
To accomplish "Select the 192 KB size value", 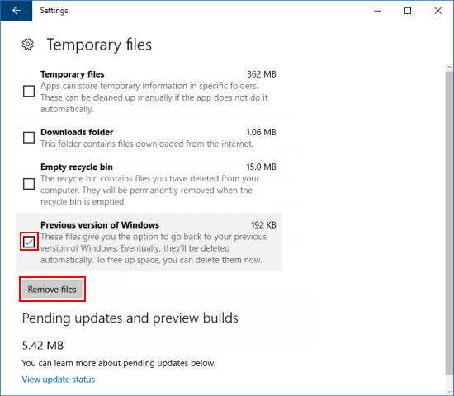I will point(263,225).
